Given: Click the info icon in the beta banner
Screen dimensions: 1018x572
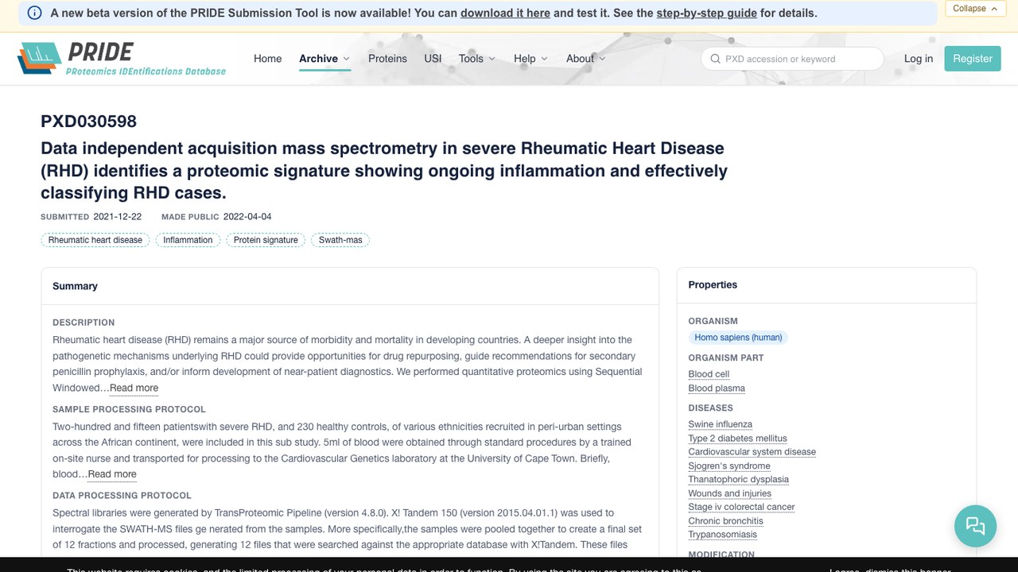Looking at the screenshot, I should (x=34, y=13).
